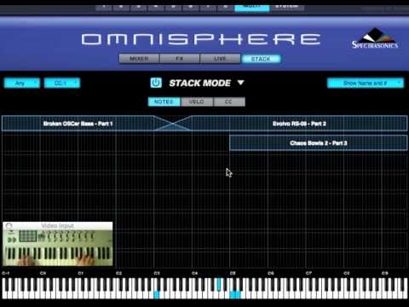Viewport: 409px width, 307px height.
Task: Open the STACK MODE dropdown arrow
Action: pos(241,83)
